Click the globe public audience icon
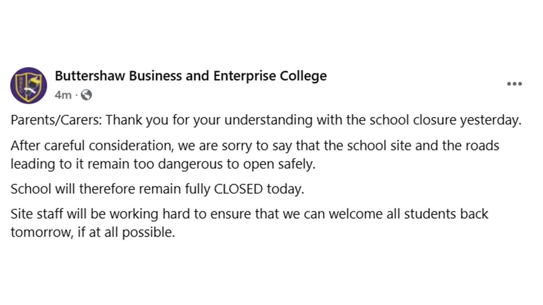Screen dimensions: 543x305 87,95
